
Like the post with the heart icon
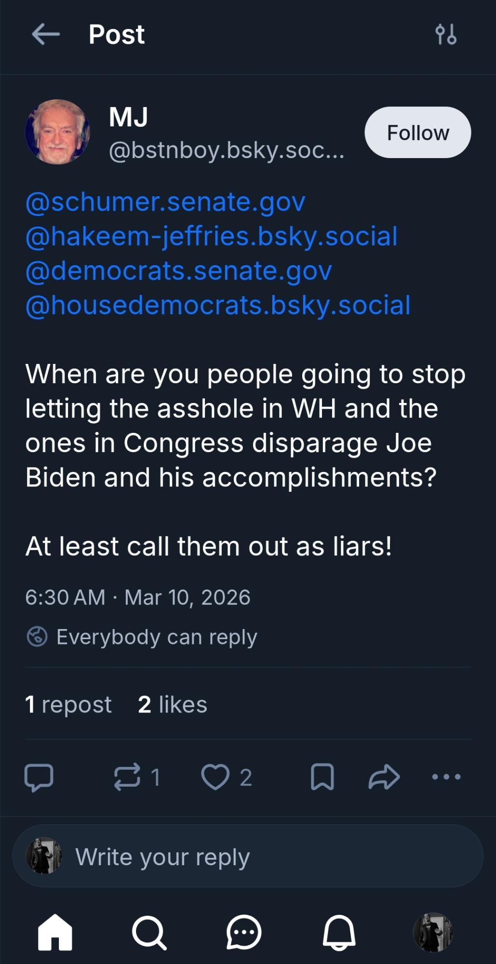[x=215, y=777]
